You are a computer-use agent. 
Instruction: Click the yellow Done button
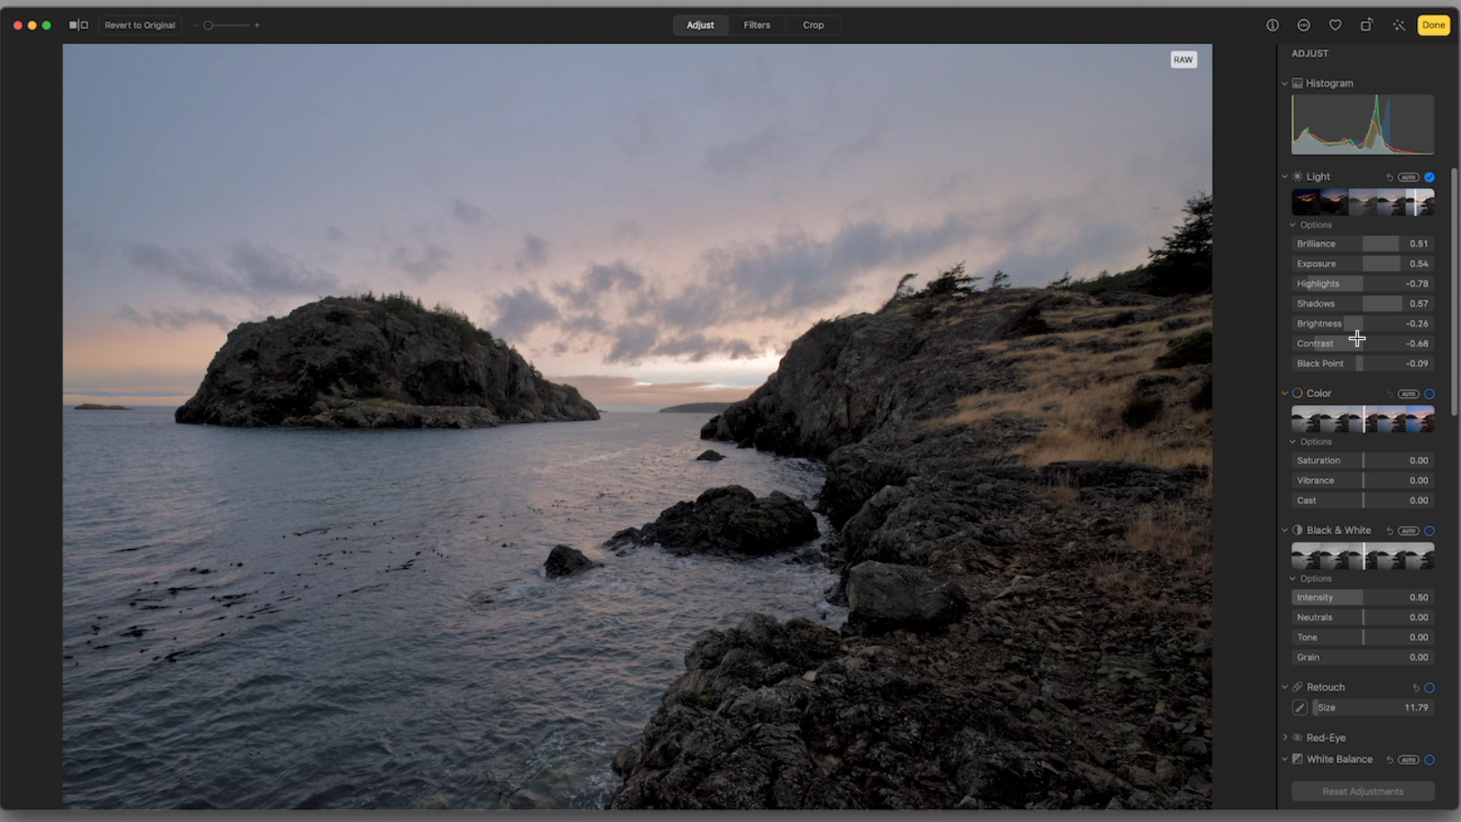1434,25
